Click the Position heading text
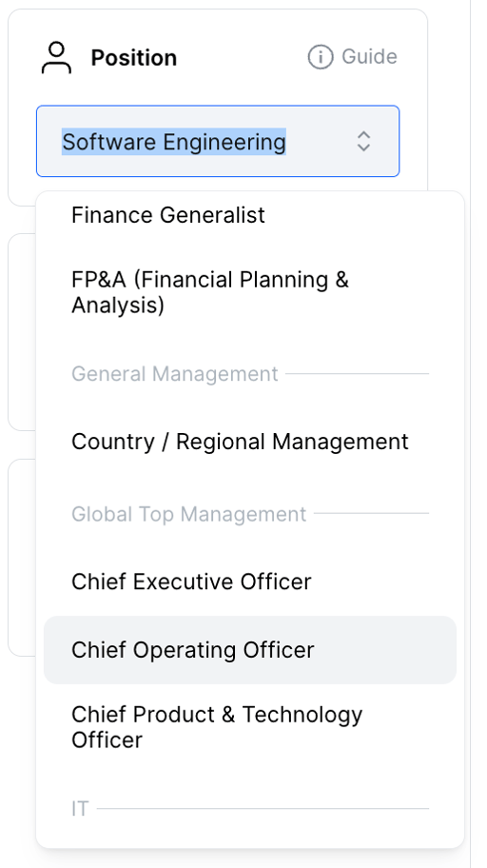 134,57
